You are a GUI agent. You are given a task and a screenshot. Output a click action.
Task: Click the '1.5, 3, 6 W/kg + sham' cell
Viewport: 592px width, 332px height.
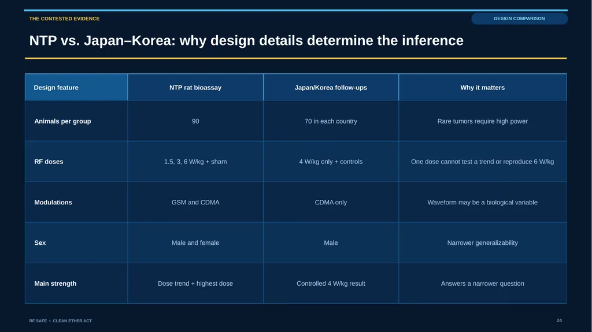pos(195,162)
